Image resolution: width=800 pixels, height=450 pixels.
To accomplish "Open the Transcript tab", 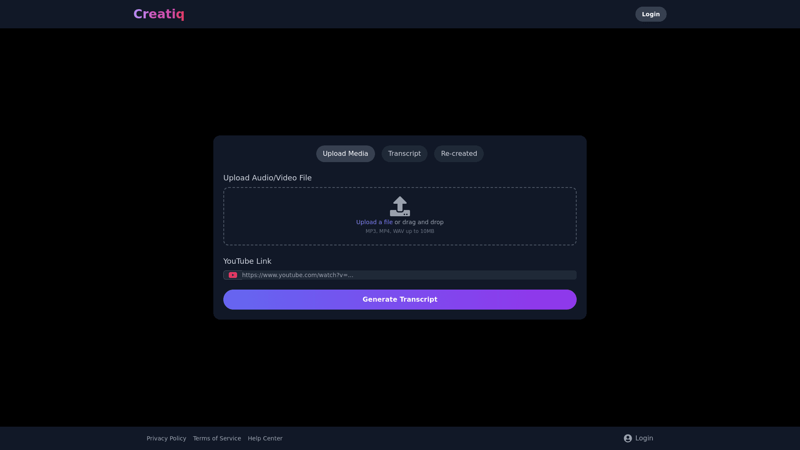I will 404,154.
